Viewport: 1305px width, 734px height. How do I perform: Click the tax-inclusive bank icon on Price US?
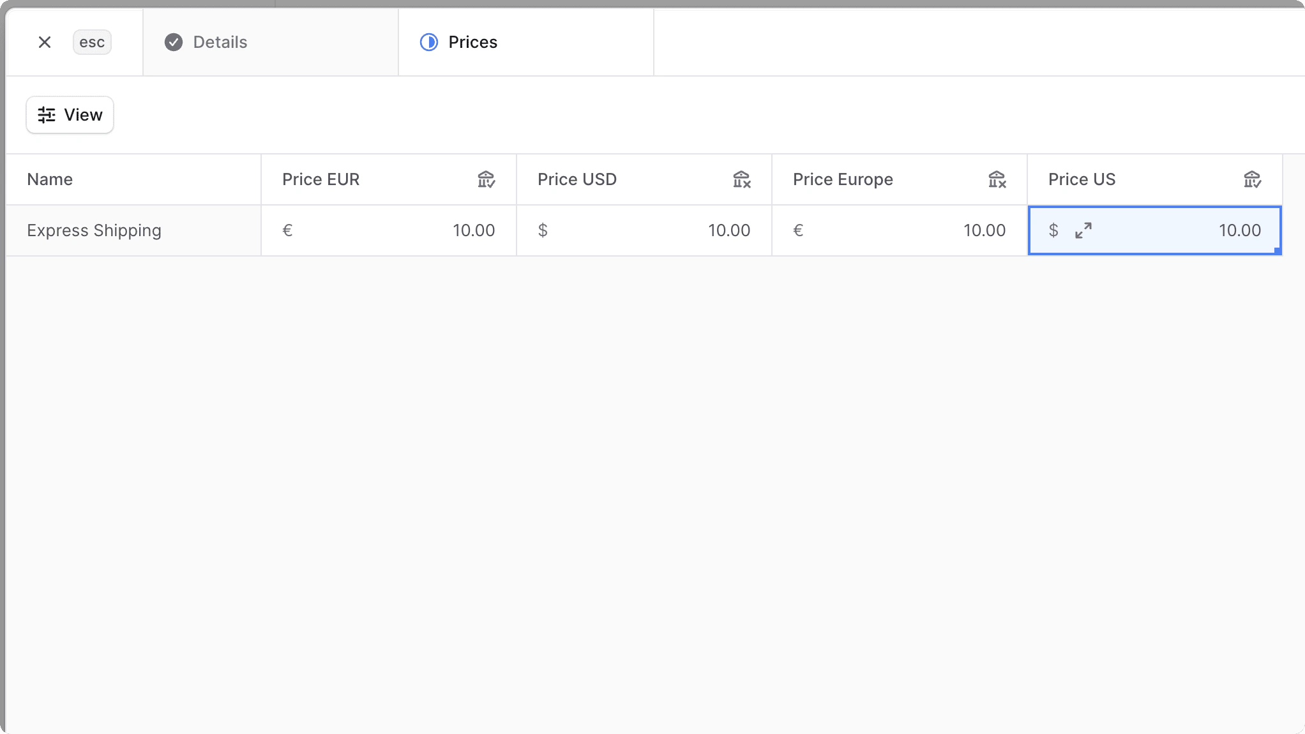pyautogui.click(x=1253, y=179)
